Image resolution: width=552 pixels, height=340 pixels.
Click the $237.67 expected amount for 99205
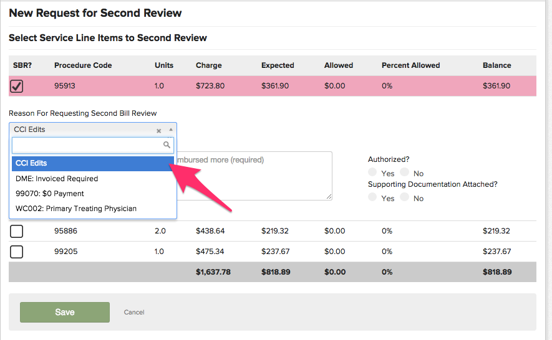[x=275, y=252]
